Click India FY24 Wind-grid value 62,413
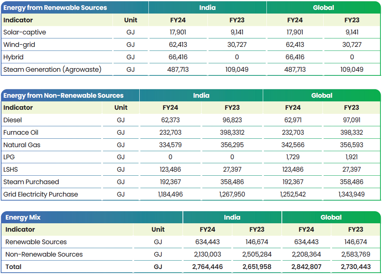This screenshot has width=383, height=280. [178, 45]
